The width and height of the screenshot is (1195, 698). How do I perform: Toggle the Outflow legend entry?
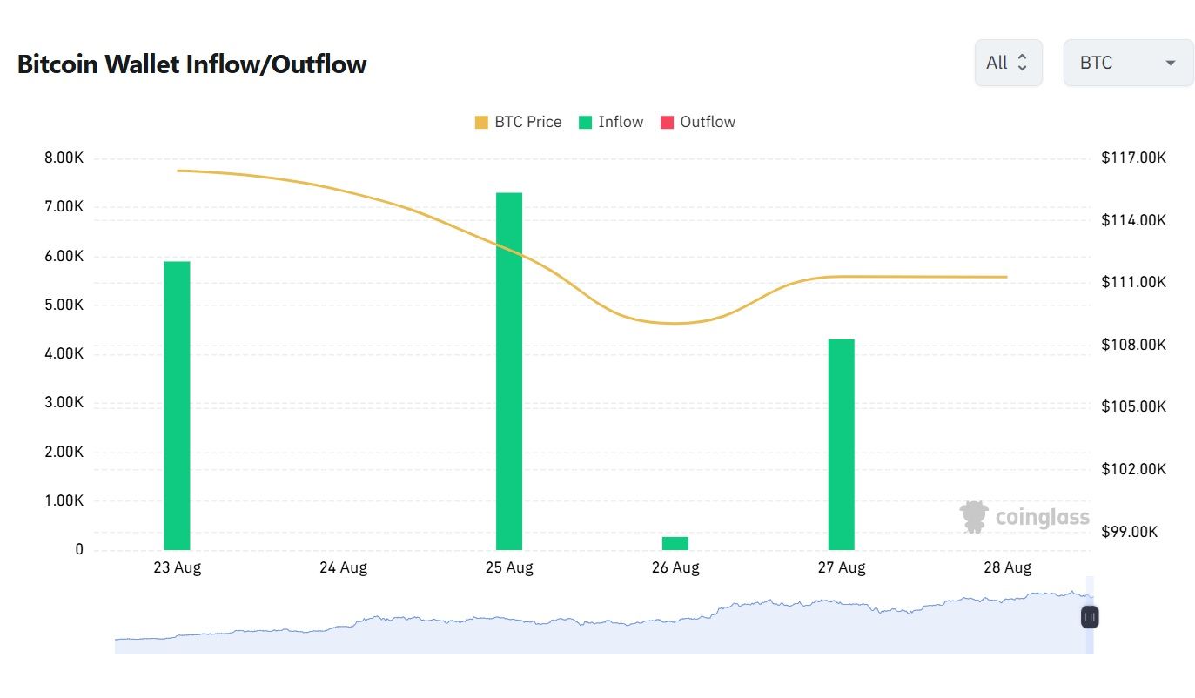[708, 122]
